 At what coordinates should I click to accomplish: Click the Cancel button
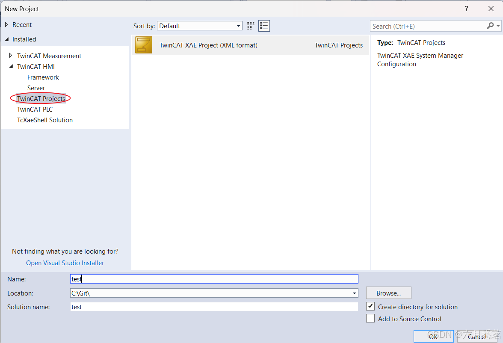click(477, 336)
